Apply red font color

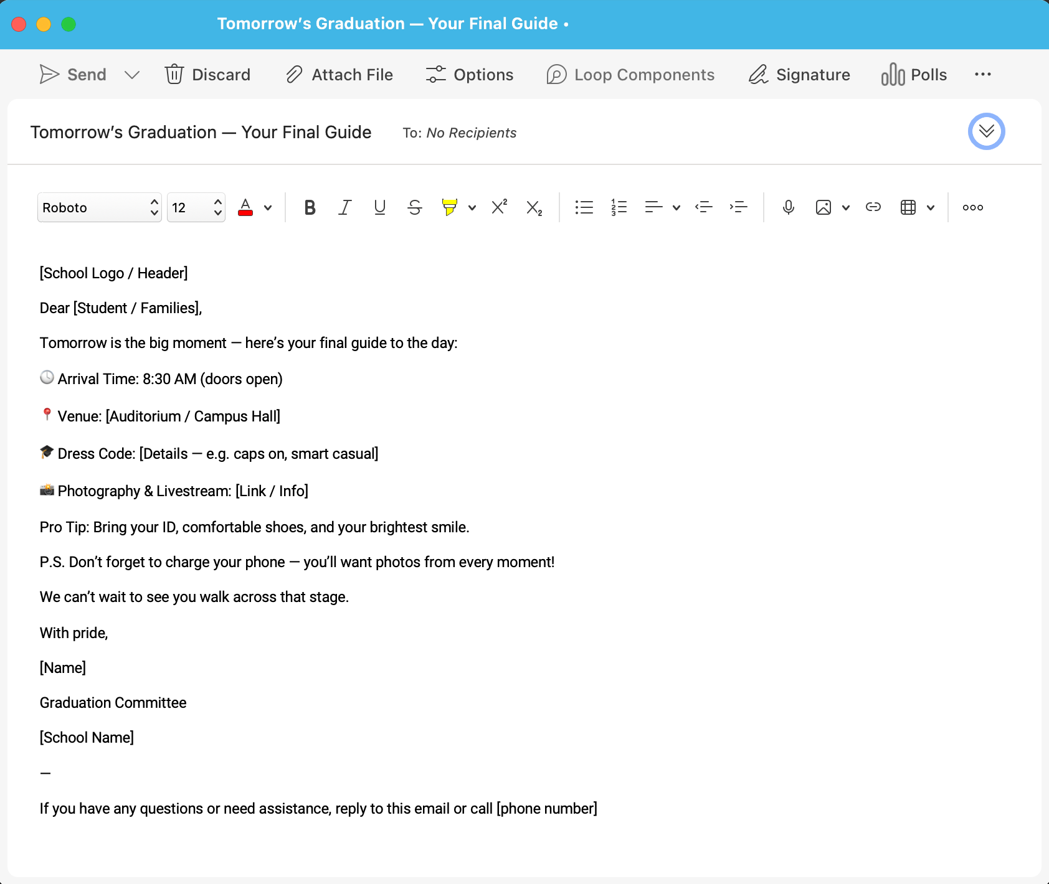point(245,207)
